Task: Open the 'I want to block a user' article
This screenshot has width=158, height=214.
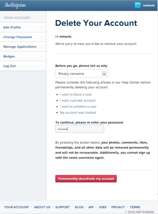Action: click(x=76, y=94)
